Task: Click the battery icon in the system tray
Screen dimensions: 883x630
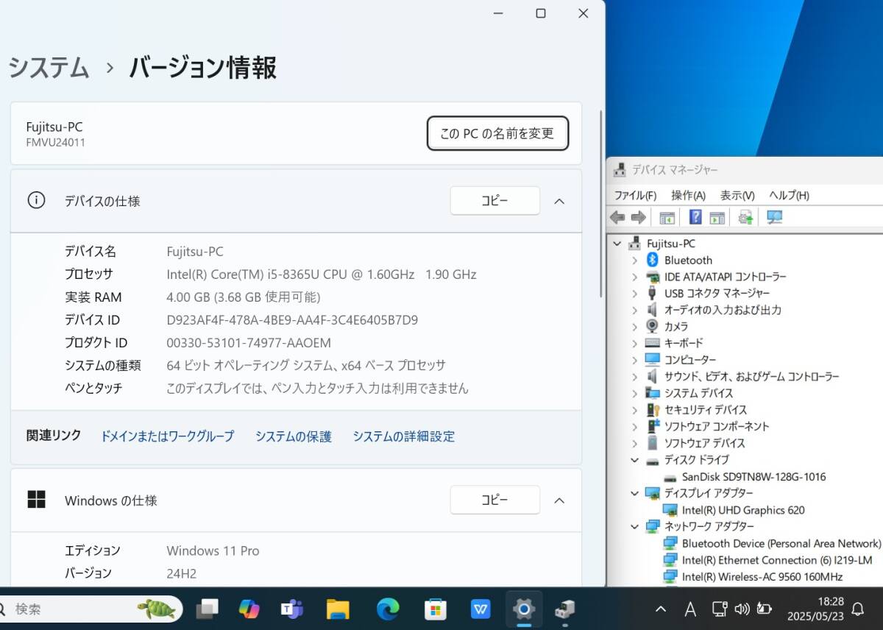Action: click(x=765, y=609)
